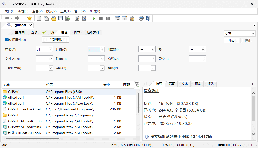
Task: Open help with the blue question book icon
Action: [x=148, y=18]
